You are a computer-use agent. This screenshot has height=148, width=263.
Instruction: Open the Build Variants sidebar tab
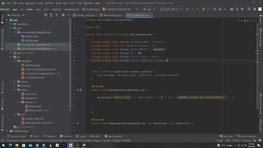coord(2,123)
